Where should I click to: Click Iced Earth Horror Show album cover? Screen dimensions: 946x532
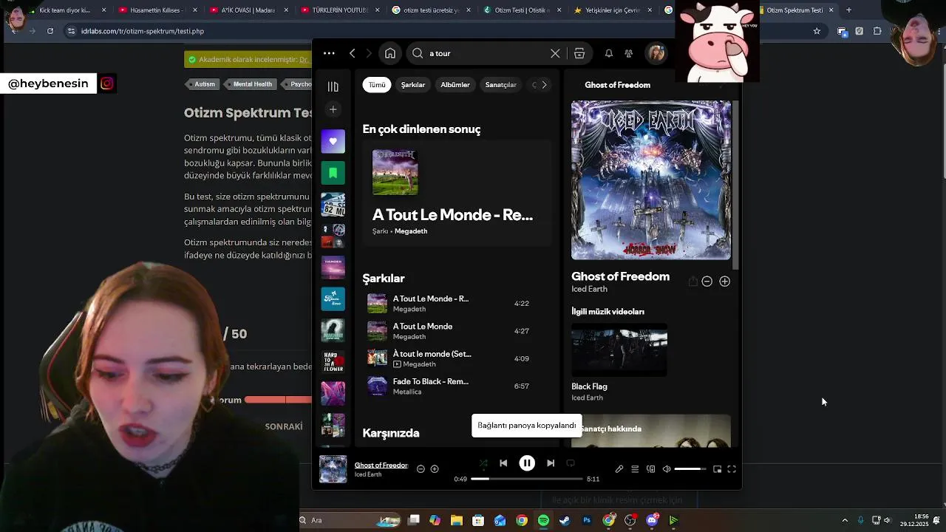pos(651,180)
